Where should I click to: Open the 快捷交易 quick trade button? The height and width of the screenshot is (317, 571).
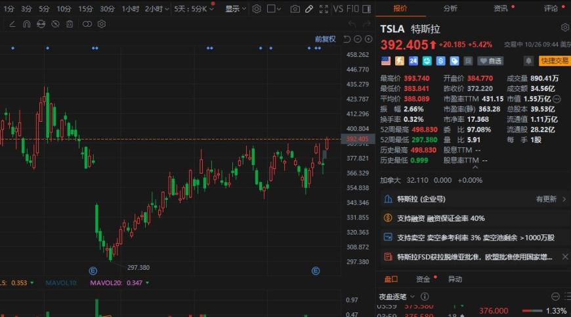tap(555, 61)
